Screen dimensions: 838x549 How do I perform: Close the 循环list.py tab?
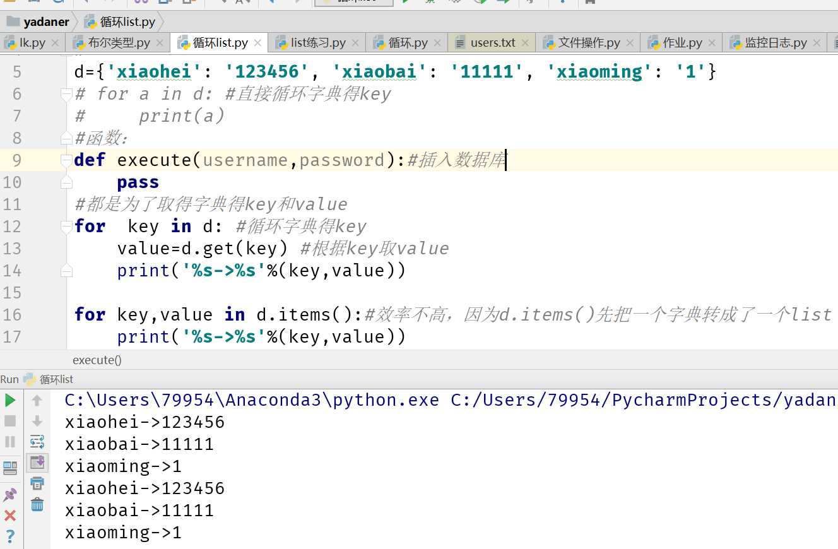[x=257, y=43]
